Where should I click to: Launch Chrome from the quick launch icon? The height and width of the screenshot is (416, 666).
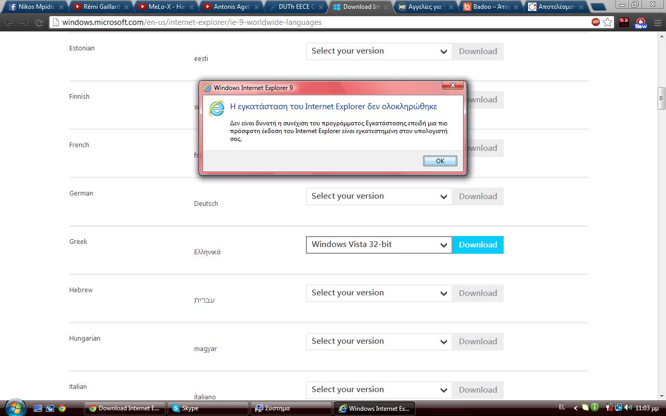click(62, 408)
